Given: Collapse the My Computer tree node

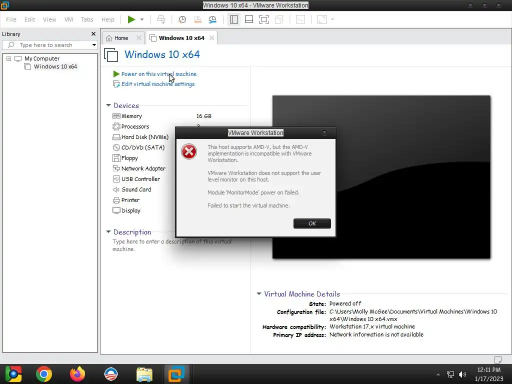Looking at the screenshot, I should coord(9,59).
